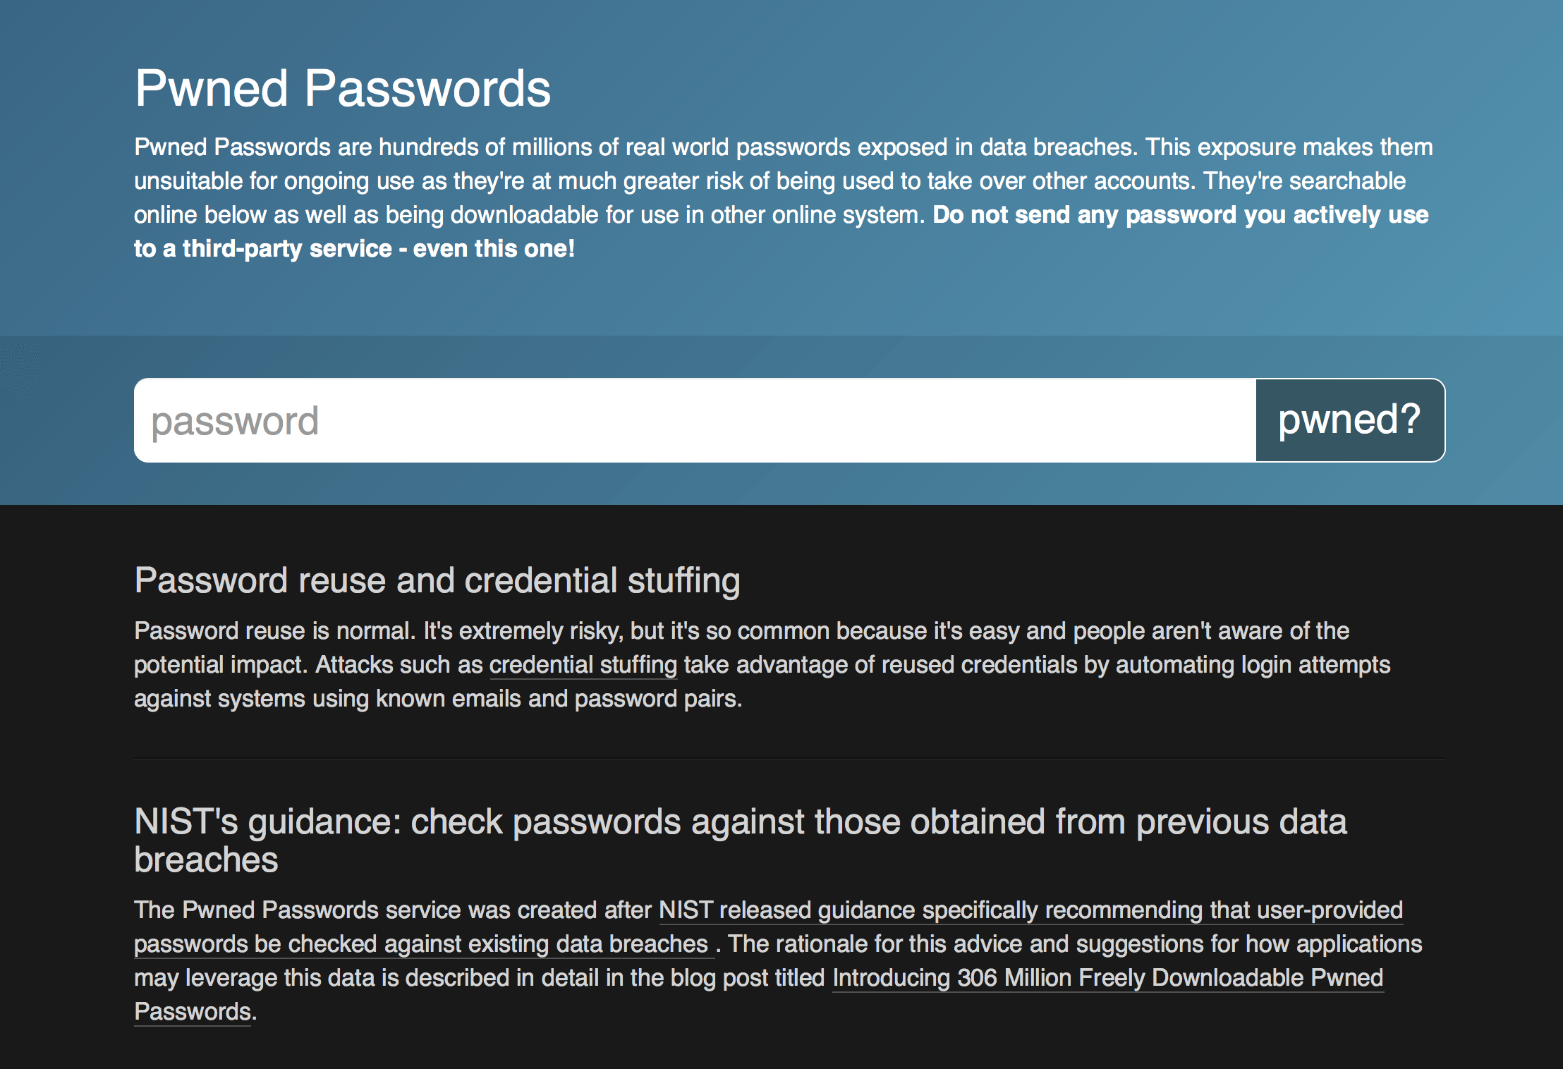1563x1069 pixels.
Task: Open the "credential stuffing" link
Action: (x=583, y=665)
